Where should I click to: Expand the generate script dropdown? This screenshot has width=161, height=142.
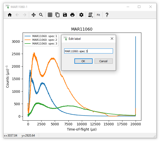pyautogui.click(x=91, y=15)
